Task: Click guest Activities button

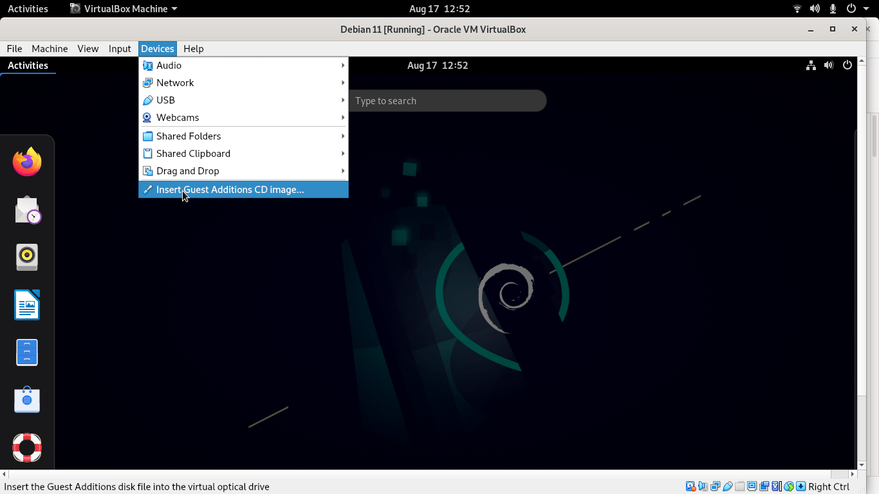Action: click(28, 65)
